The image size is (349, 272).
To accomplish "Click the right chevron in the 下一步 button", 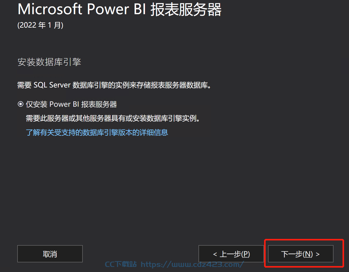I will pos(318,254).
